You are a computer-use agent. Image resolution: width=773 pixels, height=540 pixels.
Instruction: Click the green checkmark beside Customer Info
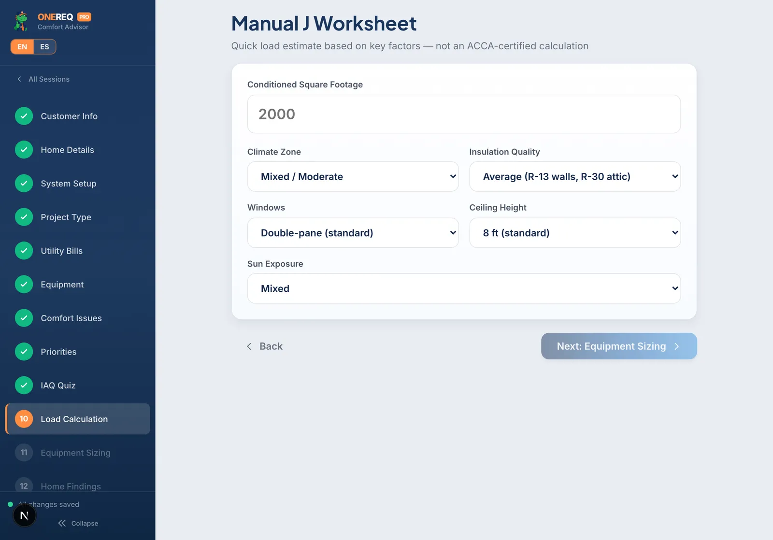[24, 116]
